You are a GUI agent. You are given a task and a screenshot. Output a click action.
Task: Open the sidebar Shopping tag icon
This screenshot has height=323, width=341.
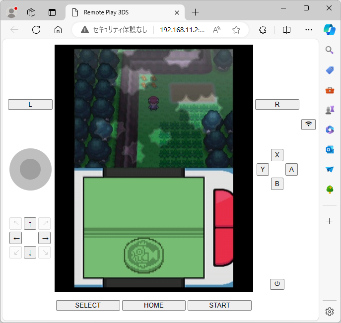point(330,70)
